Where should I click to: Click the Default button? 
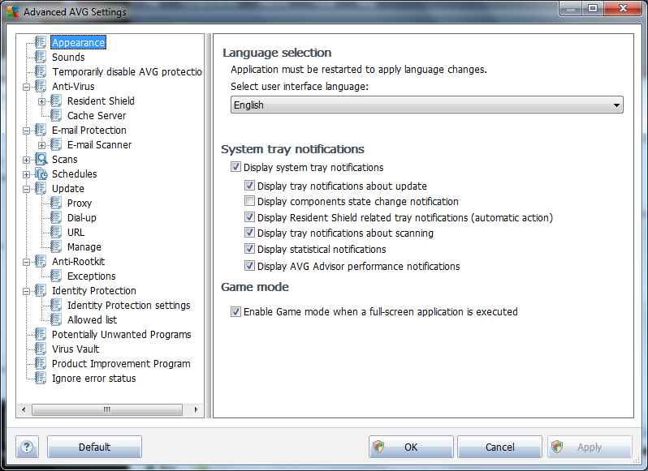coord(95,447)
